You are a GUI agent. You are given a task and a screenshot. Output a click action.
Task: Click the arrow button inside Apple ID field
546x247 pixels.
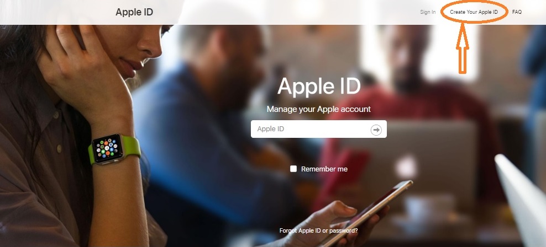click(376, 130)
